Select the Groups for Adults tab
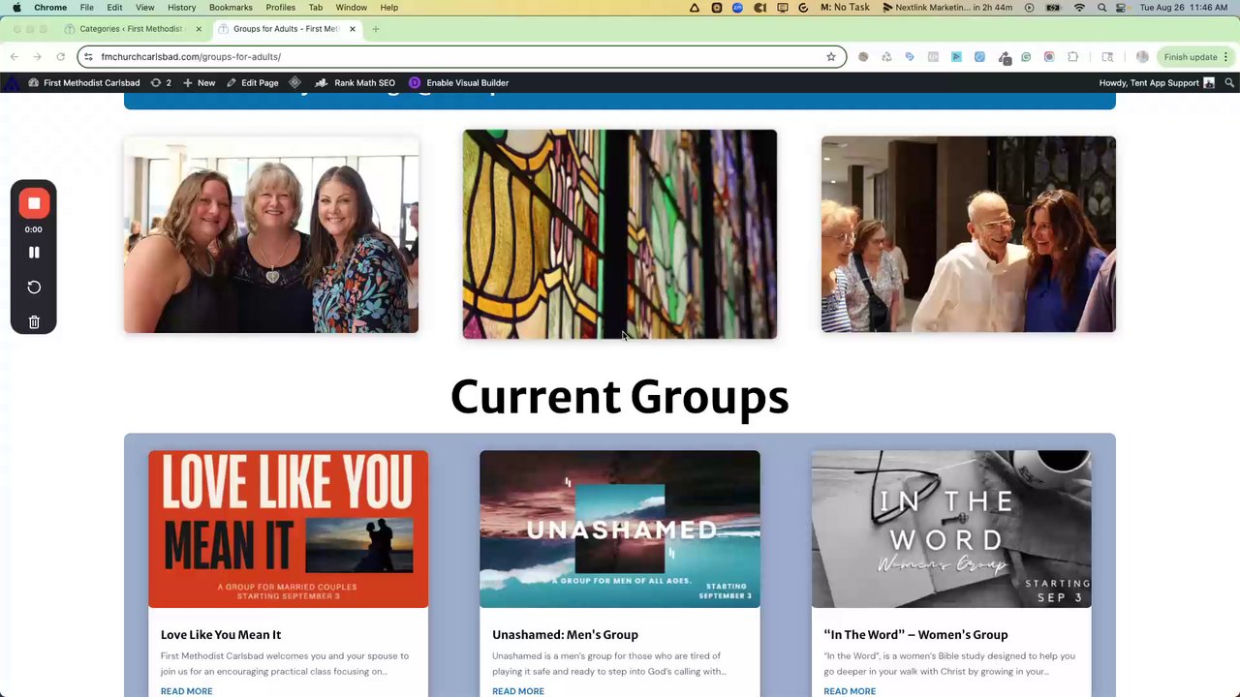 point(288,29)
